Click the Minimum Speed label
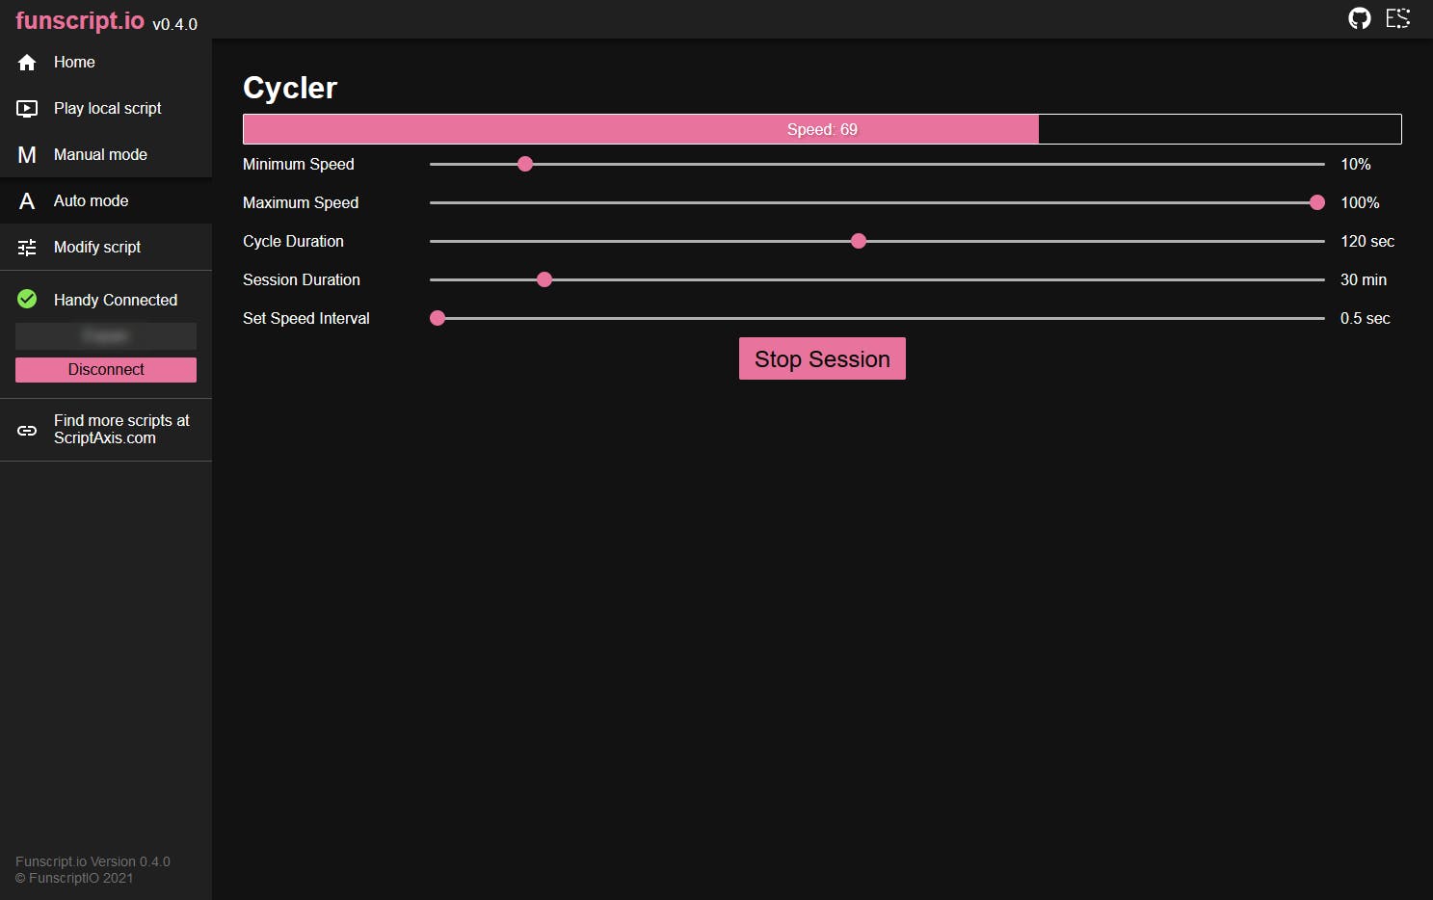Screen dimensions: 1433x900 tap(299, 164)
